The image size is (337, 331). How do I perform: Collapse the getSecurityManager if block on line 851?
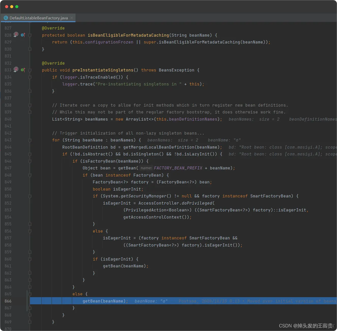30,196
